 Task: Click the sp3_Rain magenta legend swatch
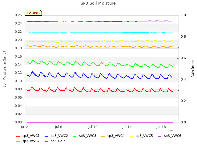[x=46, y=141]
